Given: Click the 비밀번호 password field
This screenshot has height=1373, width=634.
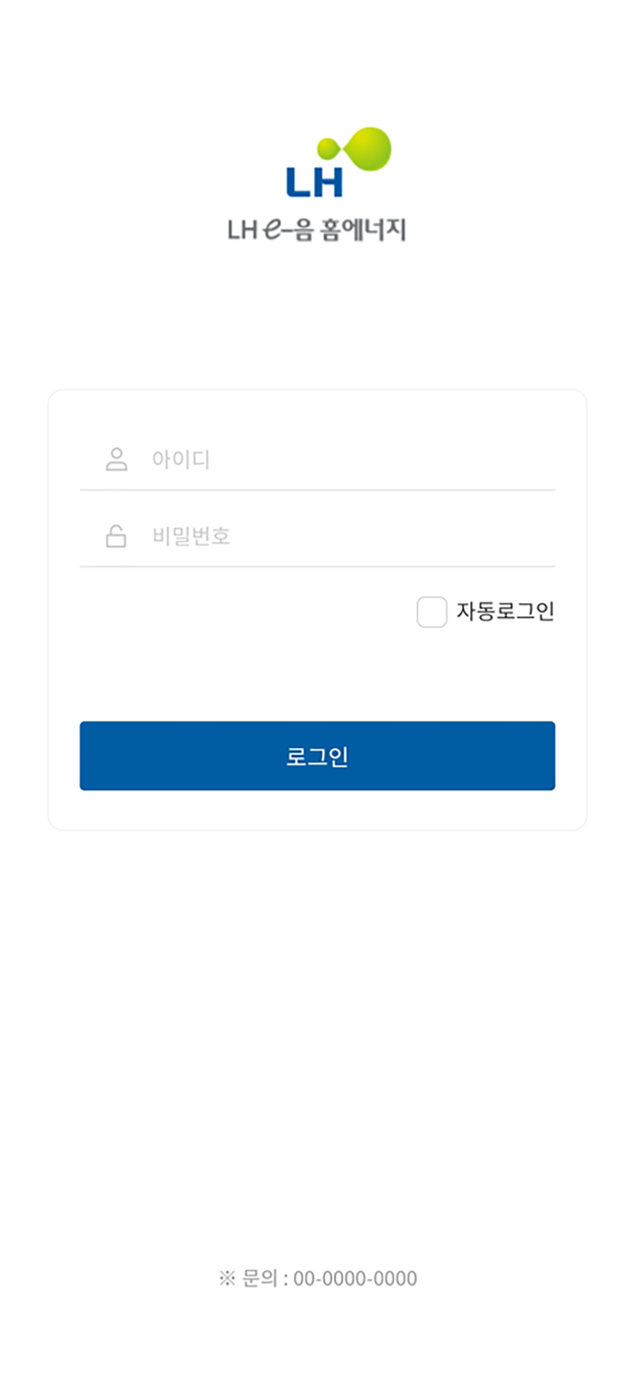Looking at the screenshot, I should click(274, 536).
